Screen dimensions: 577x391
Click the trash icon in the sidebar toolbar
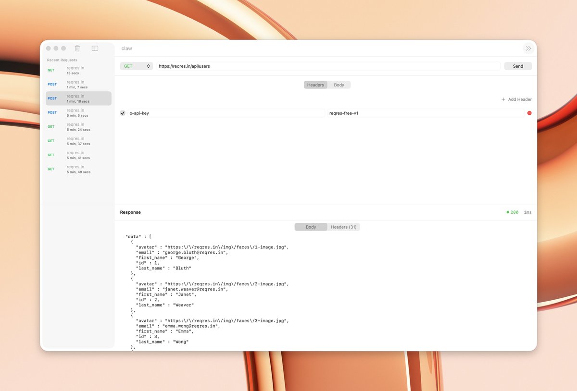tap(77, 48)
